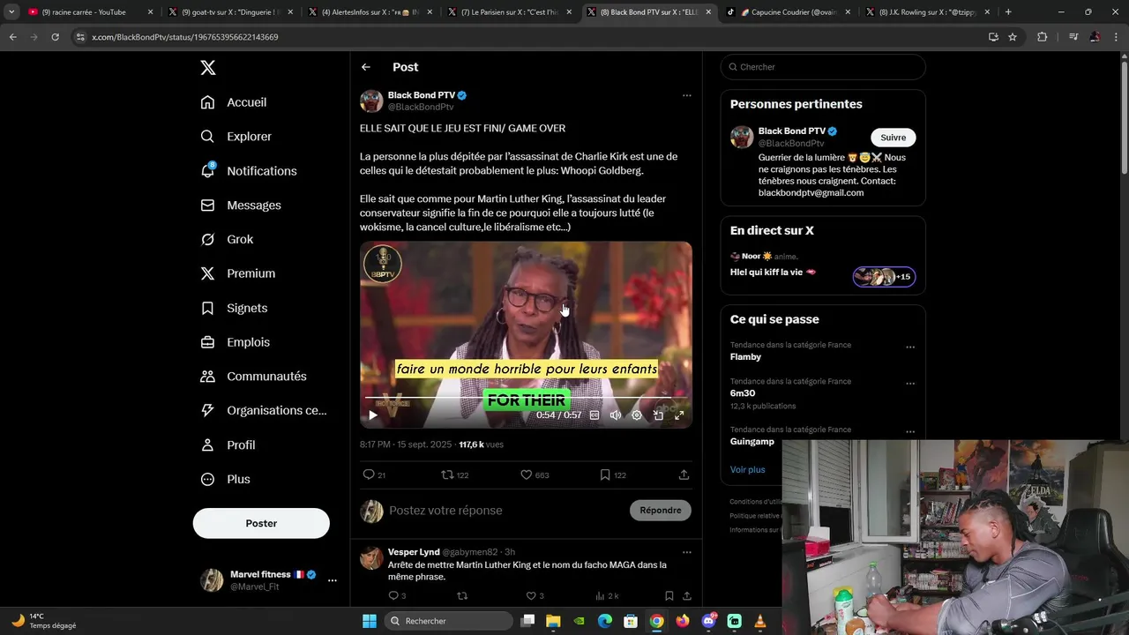Reply icon on Vesper Lynd's comment
The width and height of the screenshot is (1129, 635).
pos(394,596)
